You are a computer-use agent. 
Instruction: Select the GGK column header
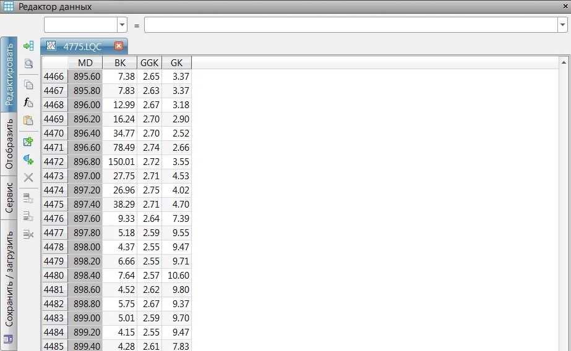point(149,63)
